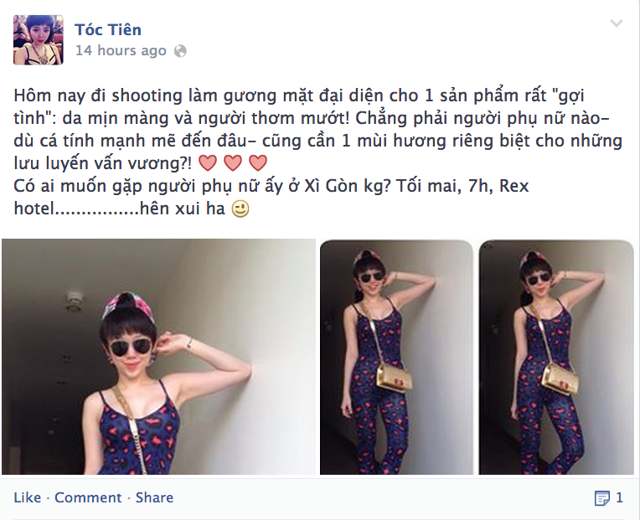
Task: View the middle full-body photo
Action: tap(396, 358)
